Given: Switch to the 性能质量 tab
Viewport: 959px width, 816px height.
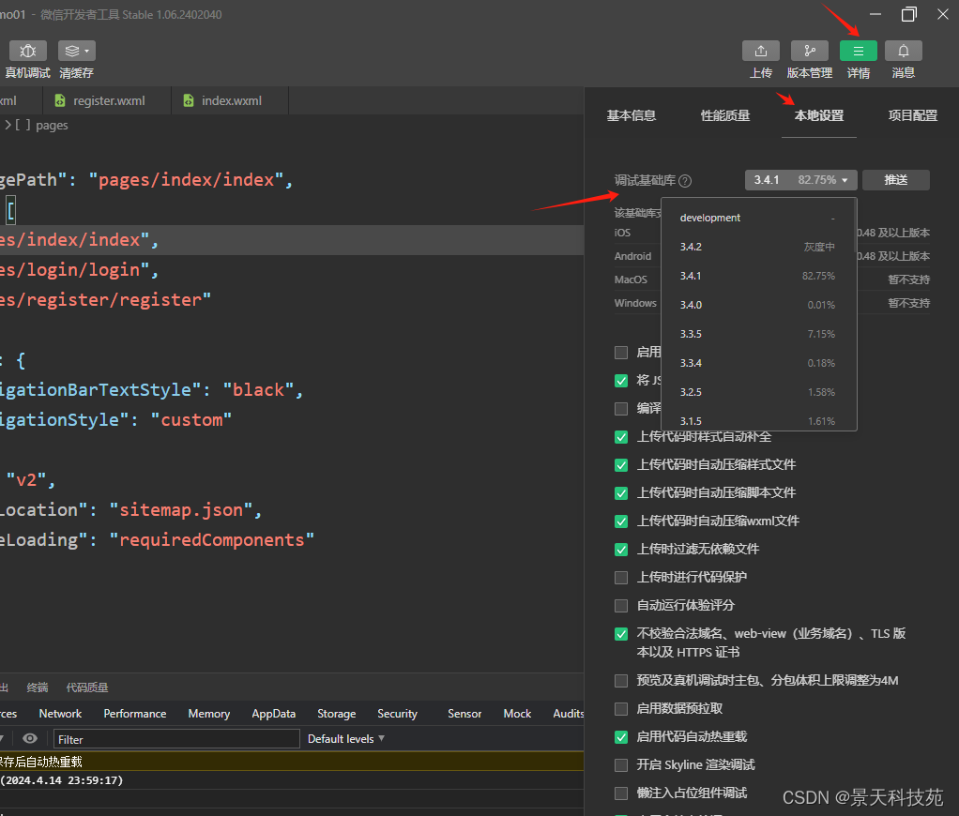Looking at the screenshot, I should click(725, 115).
